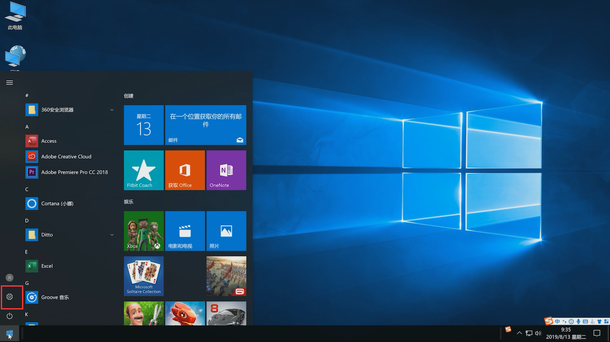Open the Fitbit Coach tile

(144, 170)
